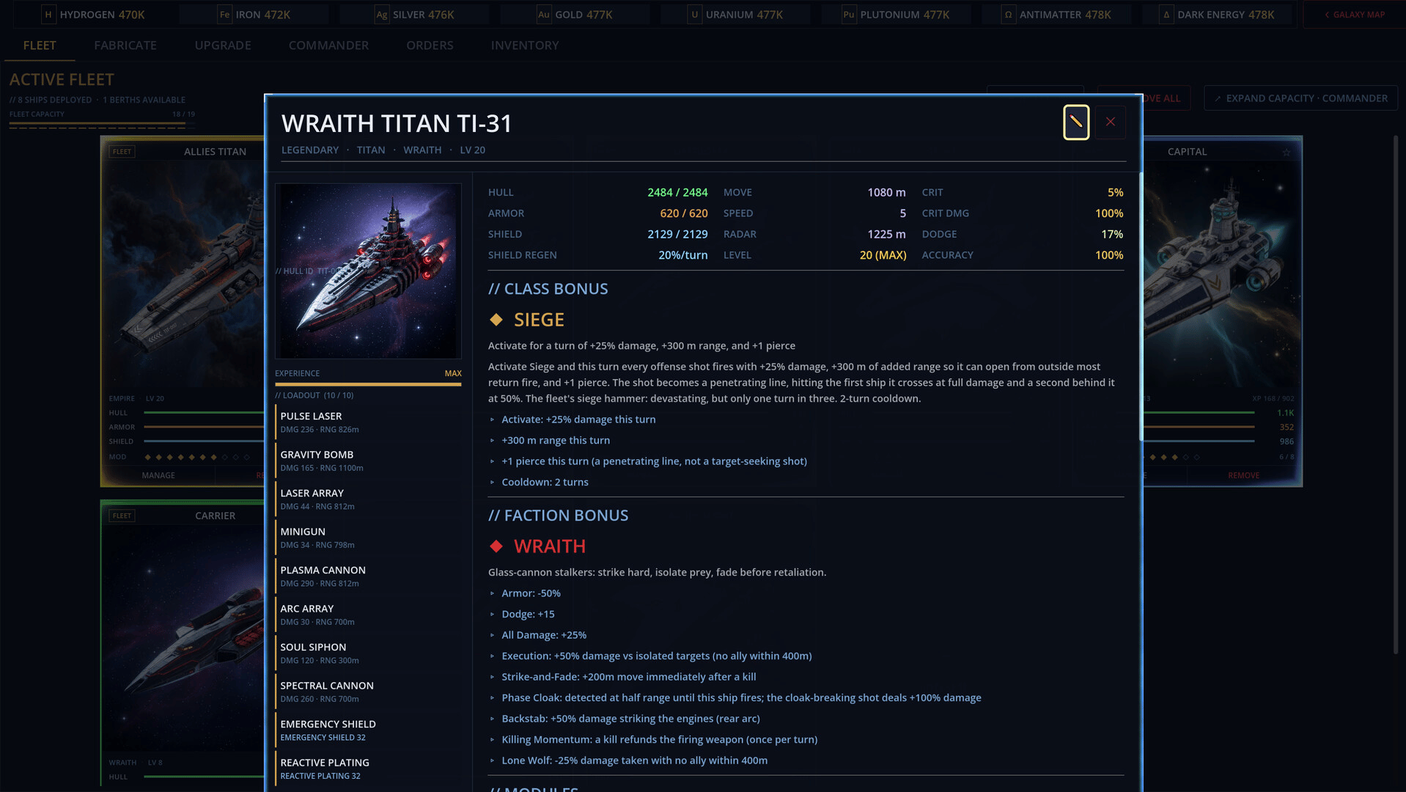Viewport: 1406px width, 792px height.
Task: Click the Hull value 2484 / 2484
Action: [x=677, y=192]
